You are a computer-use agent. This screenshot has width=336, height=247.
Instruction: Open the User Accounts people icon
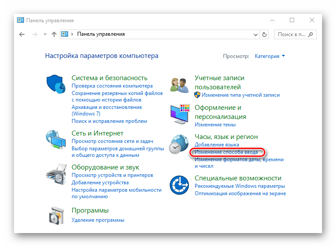pyautogui.click(x=179, y=85)
